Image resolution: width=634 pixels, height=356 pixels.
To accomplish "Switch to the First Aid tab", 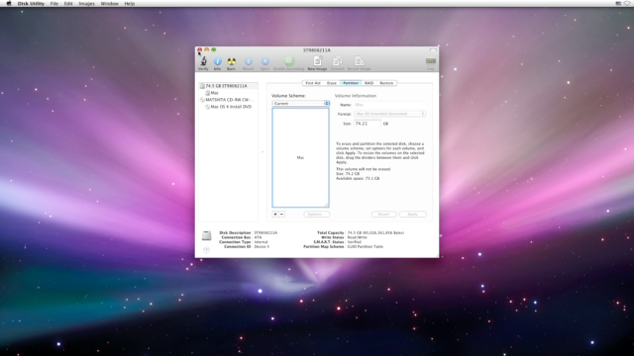I will tap(313, 83).
